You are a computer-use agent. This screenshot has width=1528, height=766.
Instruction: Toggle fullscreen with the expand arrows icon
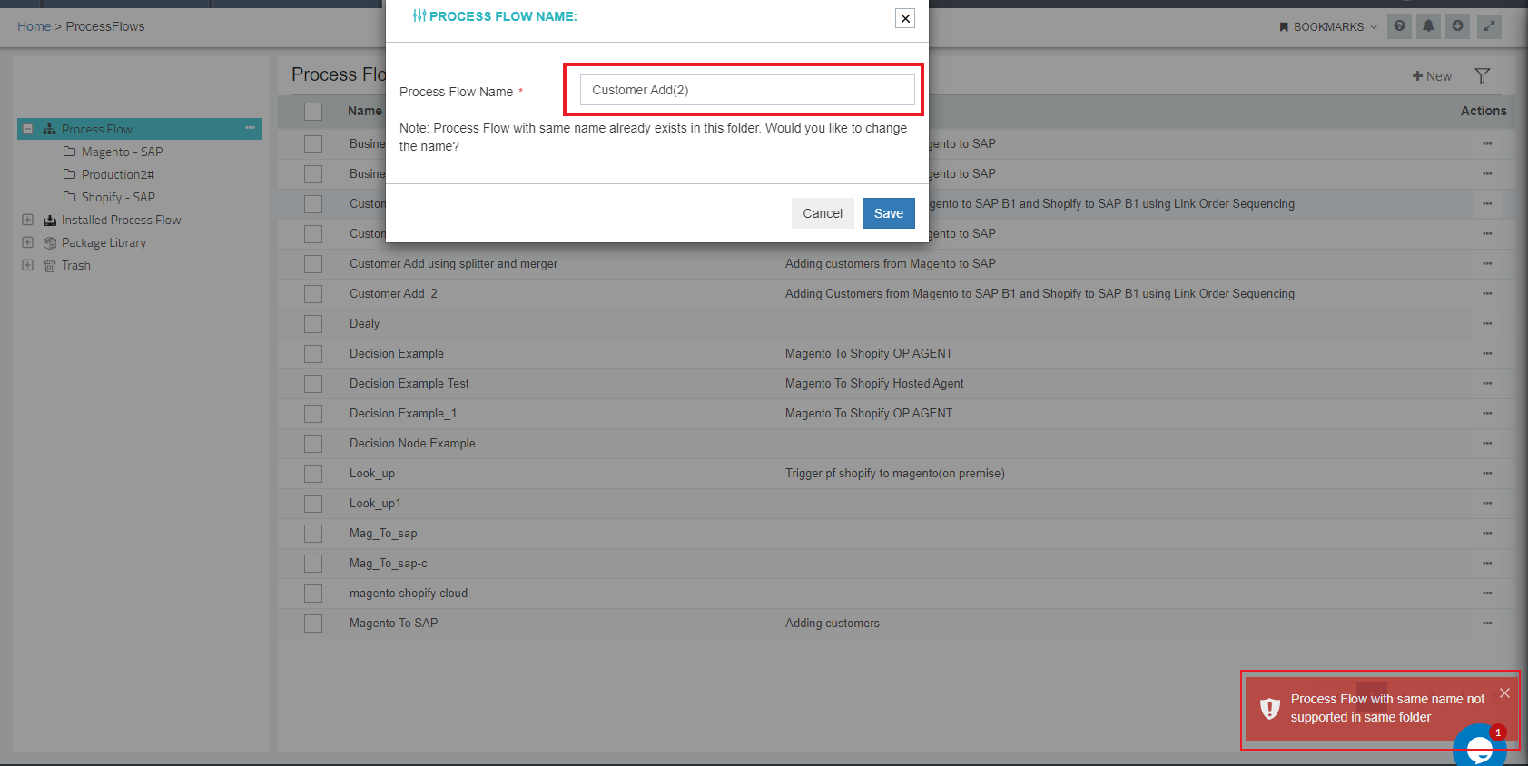click(1489, 26)
